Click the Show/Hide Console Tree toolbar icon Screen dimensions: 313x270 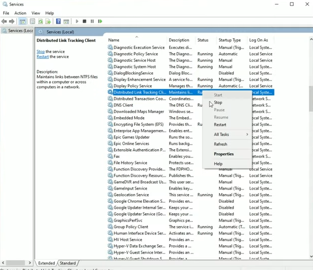23,22
